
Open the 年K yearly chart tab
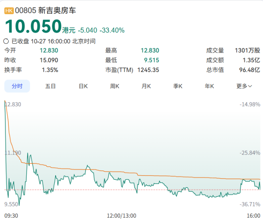coord(209,86)
